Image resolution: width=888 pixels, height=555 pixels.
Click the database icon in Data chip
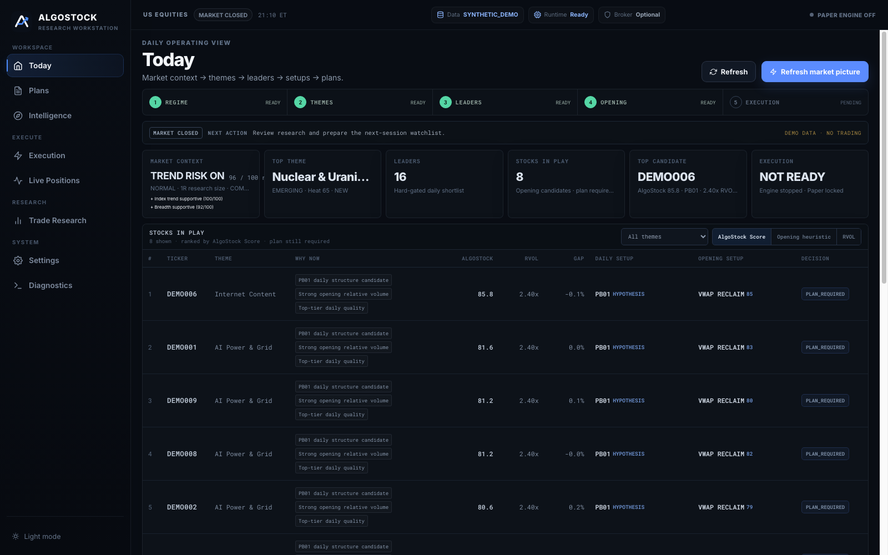pos(440,15)
